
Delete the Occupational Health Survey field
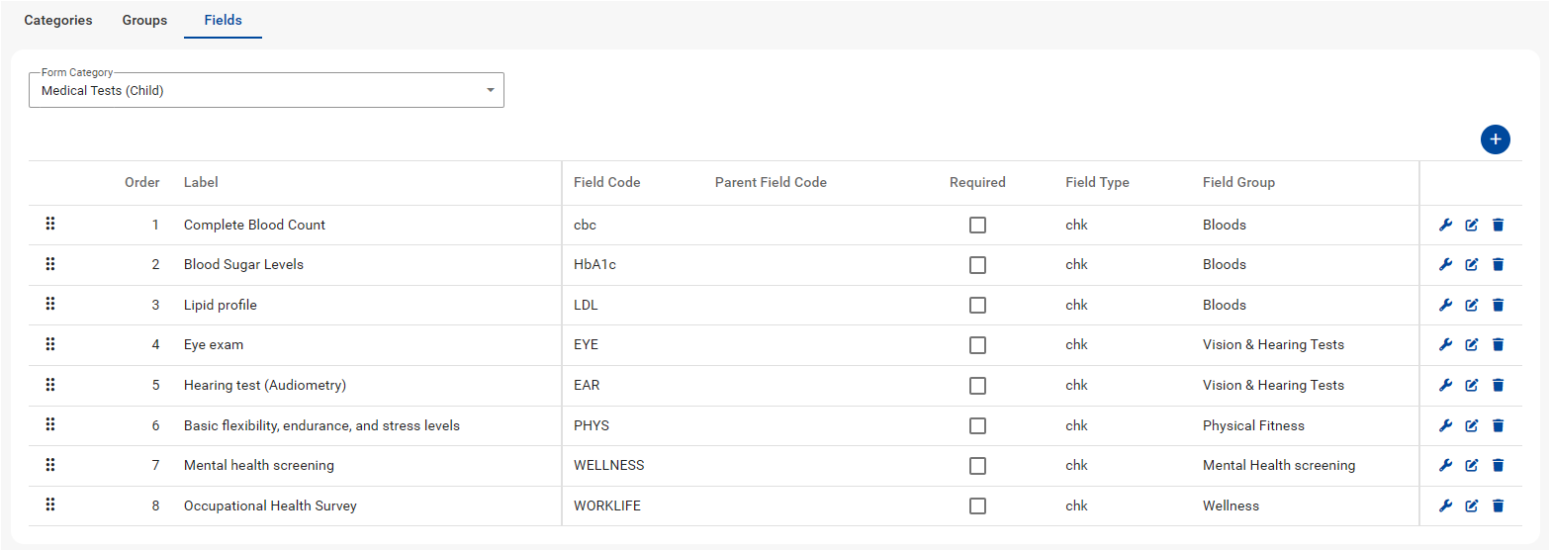(1498, 506)
